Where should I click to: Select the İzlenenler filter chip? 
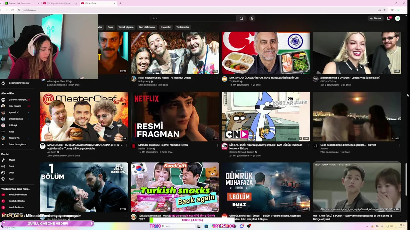coord(166,27)
